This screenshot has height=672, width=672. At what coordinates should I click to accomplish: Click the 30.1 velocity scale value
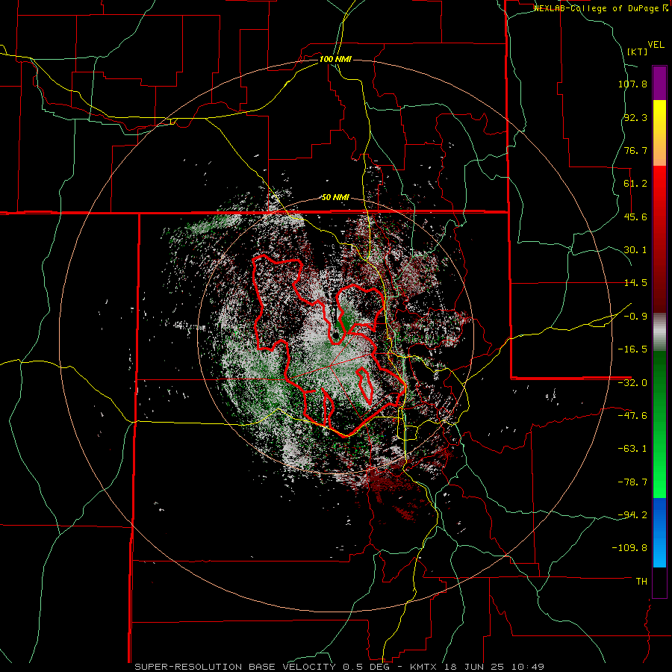[x=635, y=250]
